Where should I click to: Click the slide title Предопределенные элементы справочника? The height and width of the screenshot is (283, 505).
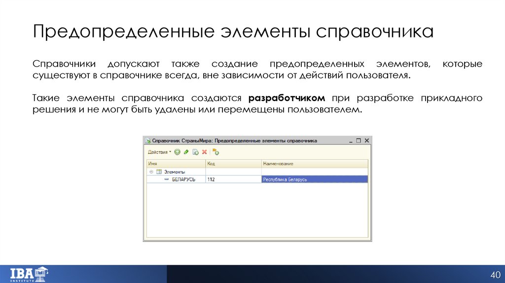(233, 32)
